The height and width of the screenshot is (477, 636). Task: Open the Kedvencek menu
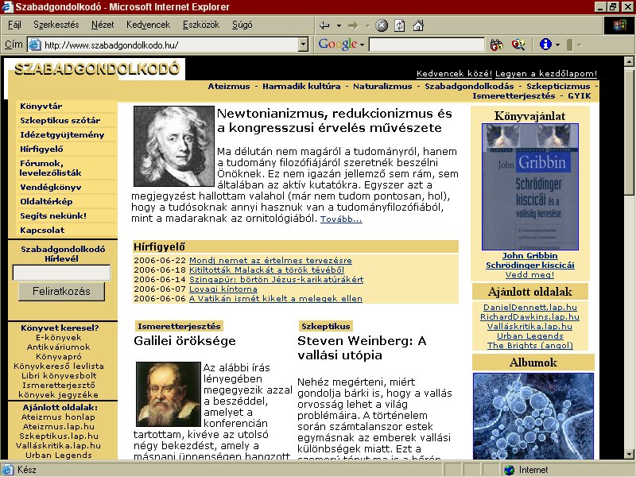point(148,25)
